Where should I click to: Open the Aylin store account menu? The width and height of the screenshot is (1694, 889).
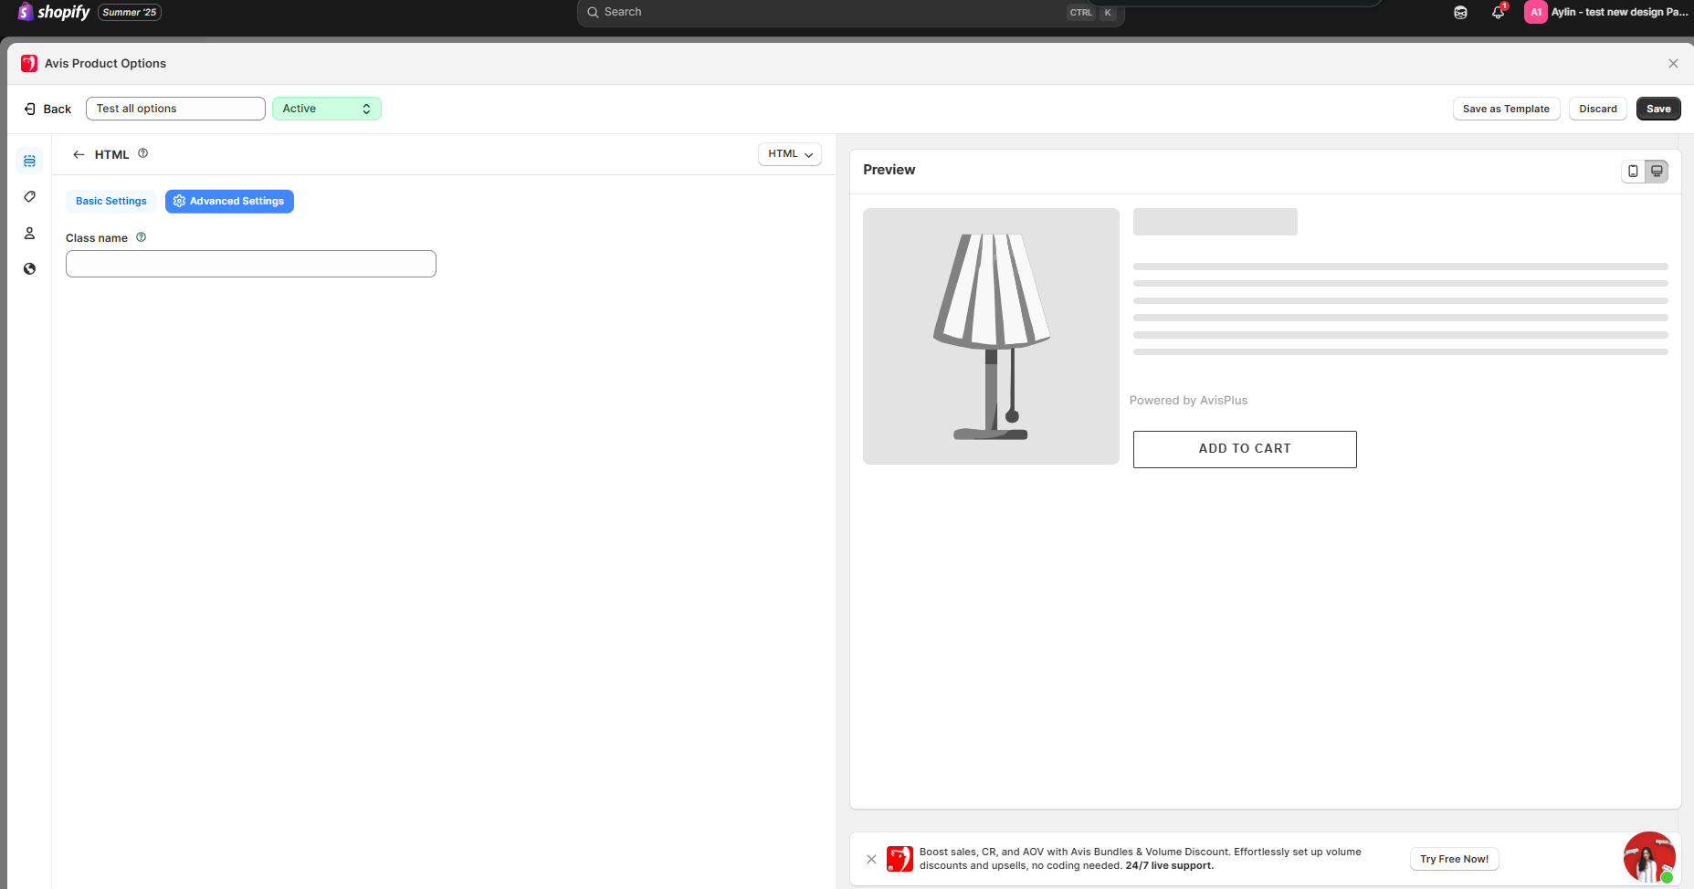coord(1606,13)
